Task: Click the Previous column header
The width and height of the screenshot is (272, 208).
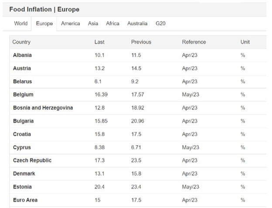Action: 141,42
